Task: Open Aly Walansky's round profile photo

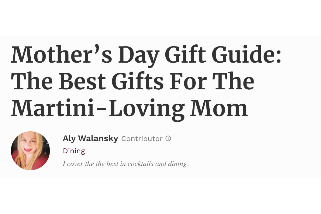Action: (x=30, y=151)
